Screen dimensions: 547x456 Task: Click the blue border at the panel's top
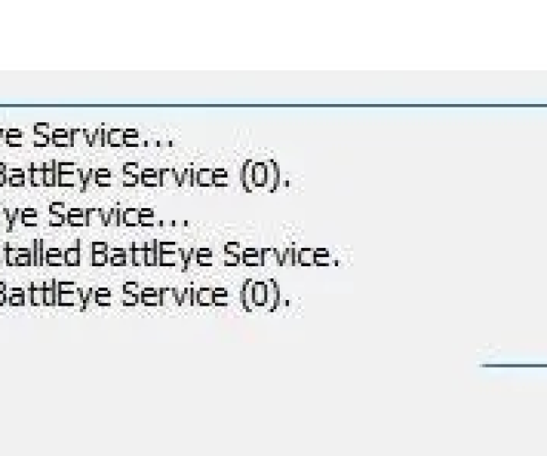pyautogui.click(x=273, y=105)
